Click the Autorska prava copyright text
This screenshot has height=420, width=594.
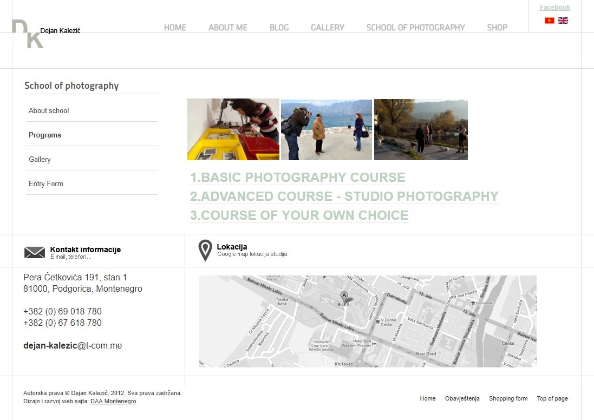click(103, 393)
